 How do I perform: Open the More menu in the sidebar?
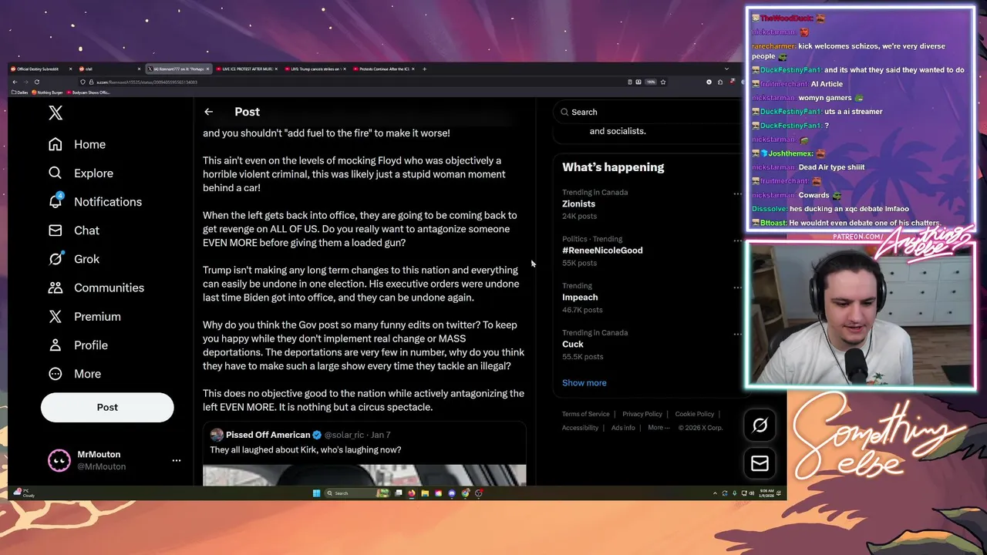click(x=75, y=374)
